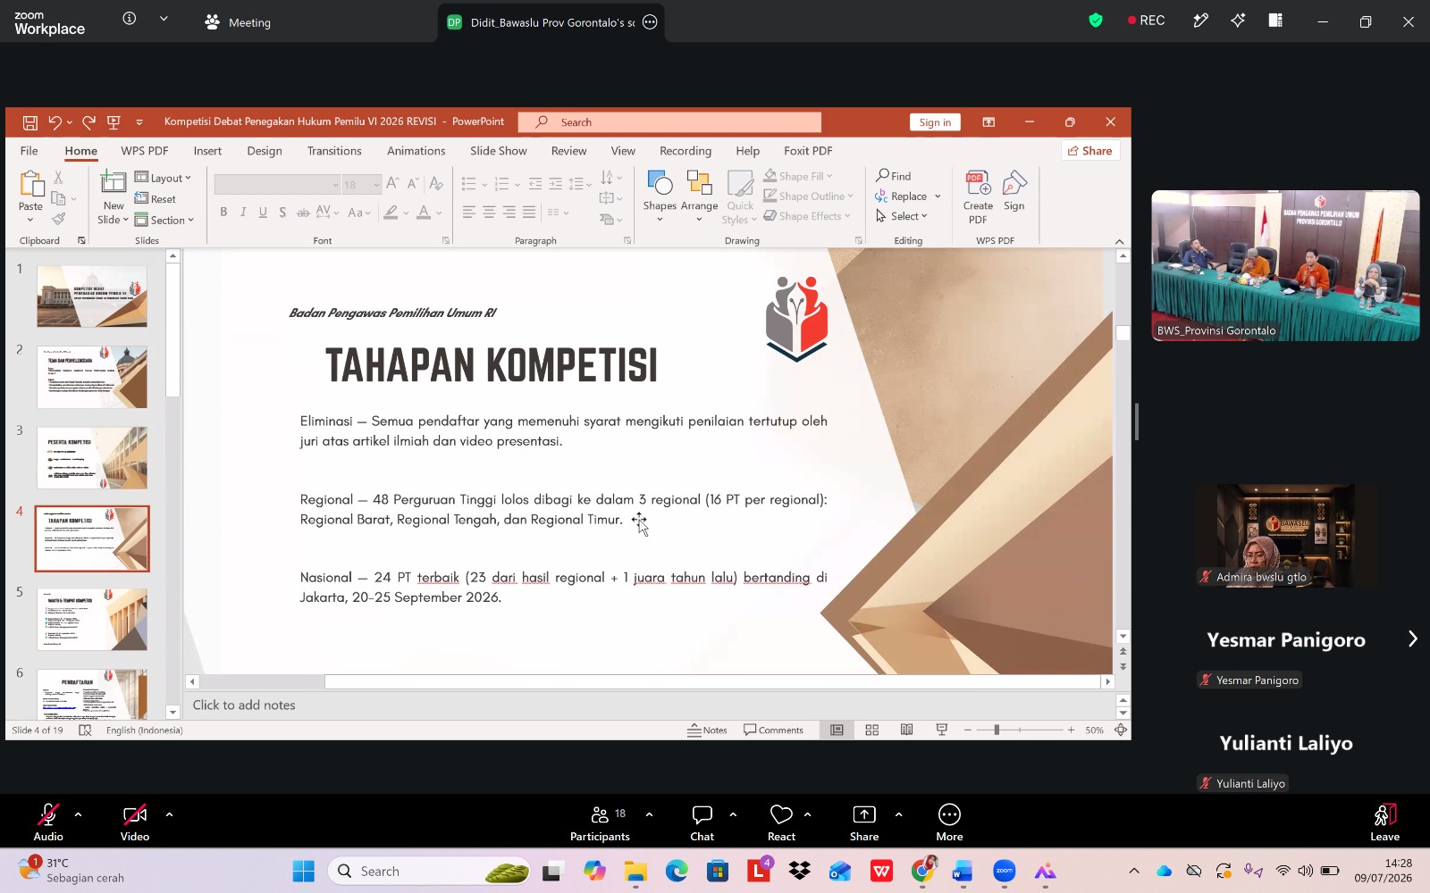Click the PowerPoint Search box
The width and height of the screenshot is (1430, 893).
(x=669, y=122)
